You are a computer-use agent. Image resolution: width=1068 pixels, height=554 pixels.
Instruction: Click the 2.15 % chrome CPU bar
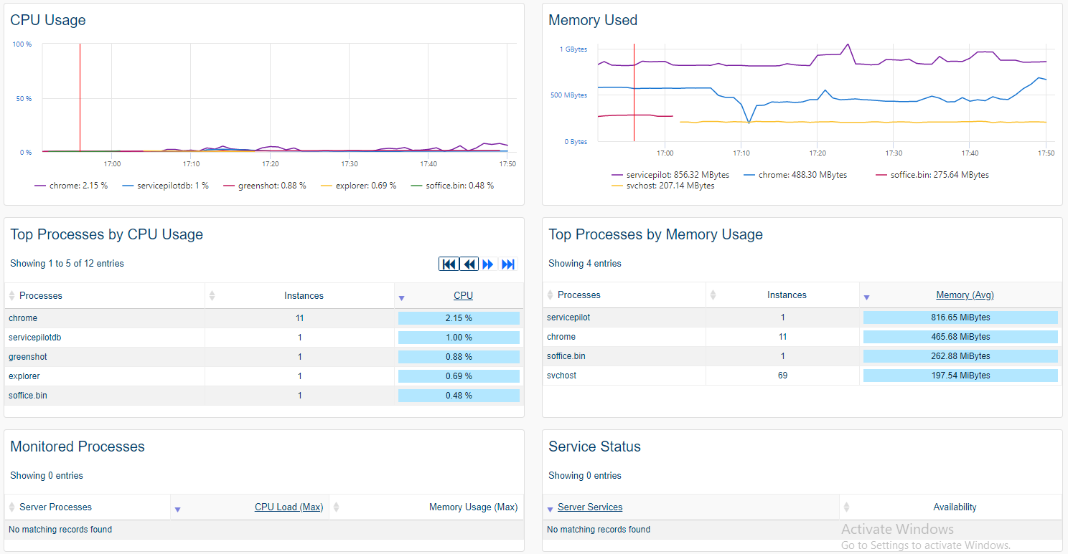click(x=459, y=318)
